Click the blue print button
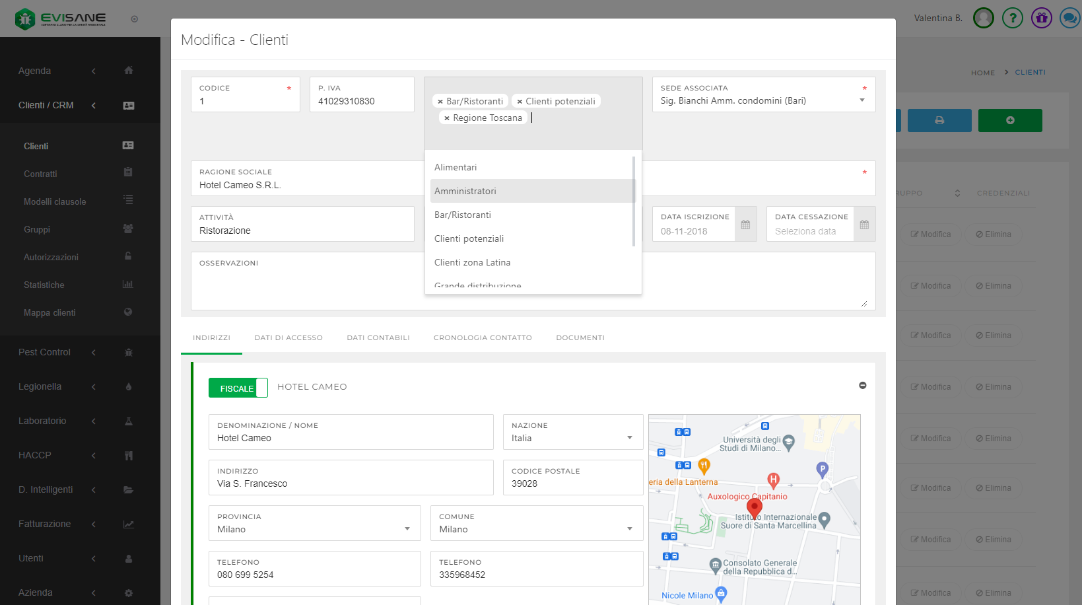Image resolution: width=1082 pixels, height=605 pixels. pyautogui.click(x=939, y=120)
